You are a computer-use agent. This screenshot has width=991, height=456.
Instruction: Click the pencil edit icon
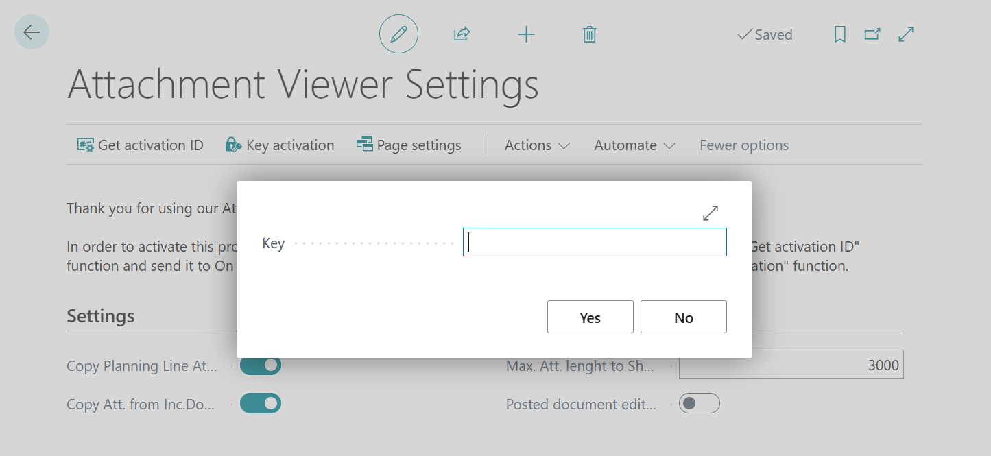(398, 34)
